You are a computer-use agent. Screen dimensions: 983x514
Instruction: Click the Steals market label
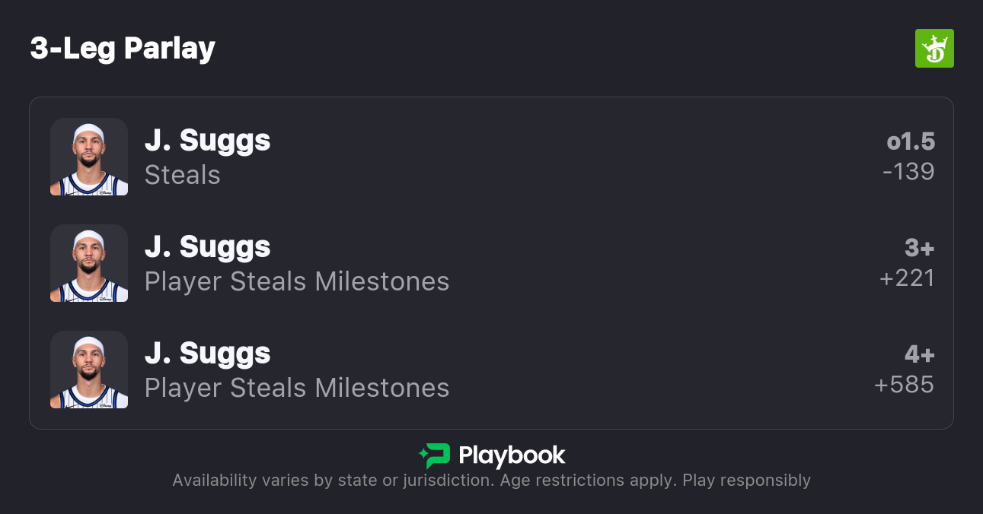183,176
